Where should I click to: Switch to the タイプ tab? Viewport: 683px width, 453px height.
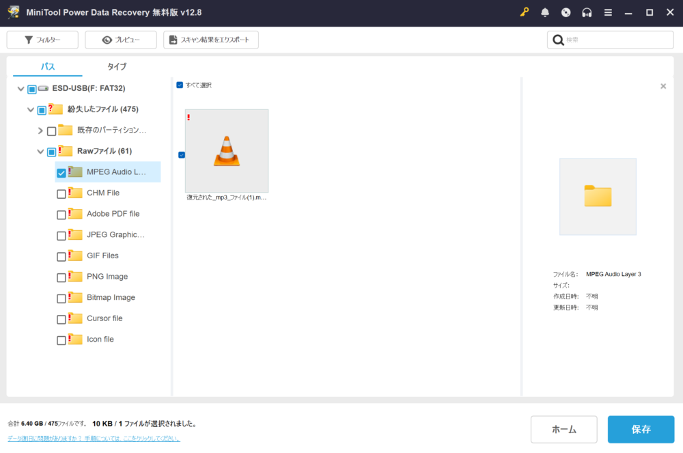coord(116,67)
